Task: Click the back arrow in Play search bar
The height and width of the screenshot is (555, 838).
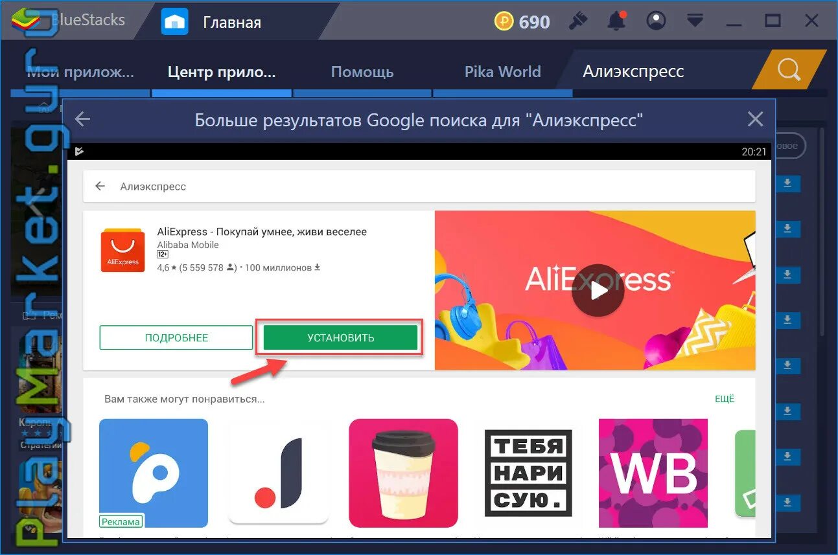Action: [x=100, y=186]
